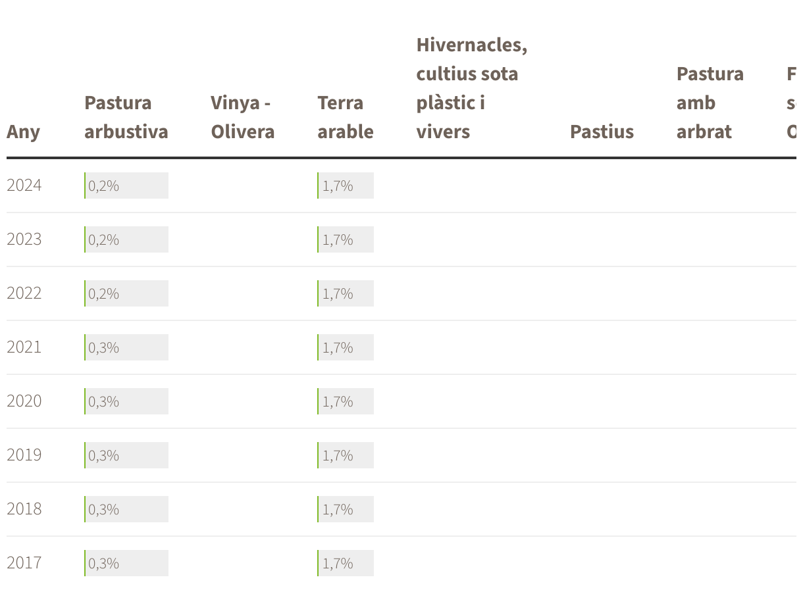
Task: Click the 2019 year row label
Action: point(24,455)
